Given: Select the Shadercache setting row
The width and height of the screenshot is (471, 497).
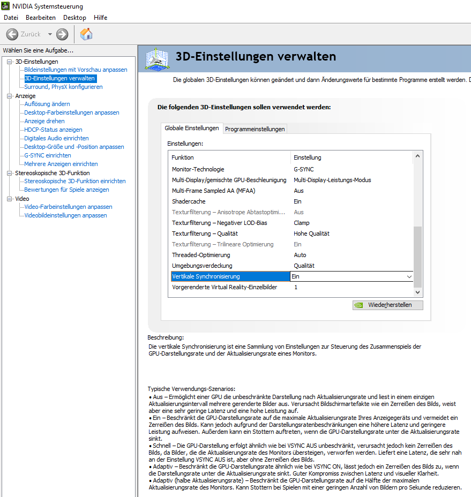Looking at the screenshot, I should pyautogui.click(x=292, y=201).
